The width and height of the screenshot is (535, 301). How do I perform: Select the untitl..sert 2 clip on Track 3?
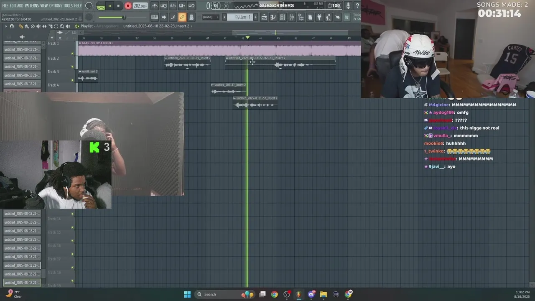[x=88, y=76]
